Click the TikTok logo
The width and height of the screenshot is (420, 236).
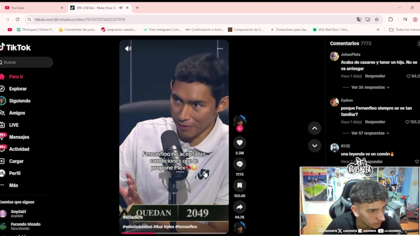15,48
